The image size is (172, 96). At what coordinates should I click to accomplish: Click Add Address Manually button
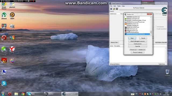[x=161, y=42]
